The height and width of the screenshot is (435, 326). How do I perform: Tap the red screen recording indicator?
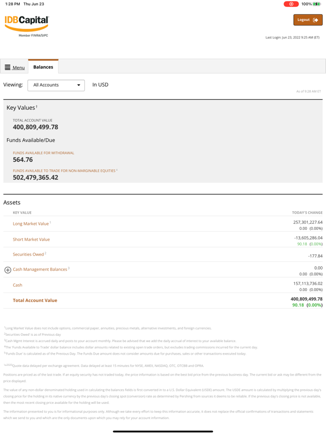click(291, 4)
